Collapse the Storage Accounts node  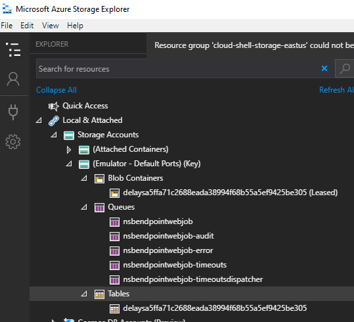pyautogui.click(x=54, y=135)
